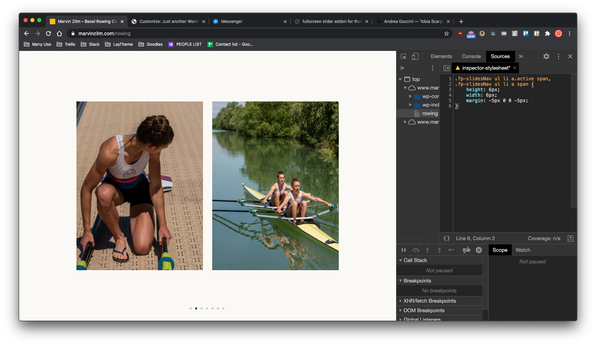Toggle the device toolbar icon
The image size is (596, 346).
415,57
